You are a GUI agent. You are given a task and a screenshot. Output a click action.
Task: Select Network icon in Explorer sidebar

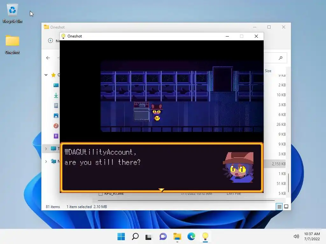pyautogui.click(x=53, y=161)
